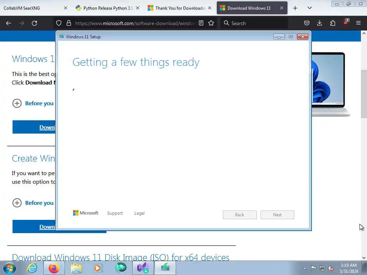
Task: Open the Firefox downloads arrow icon
Action: [319, 23]
